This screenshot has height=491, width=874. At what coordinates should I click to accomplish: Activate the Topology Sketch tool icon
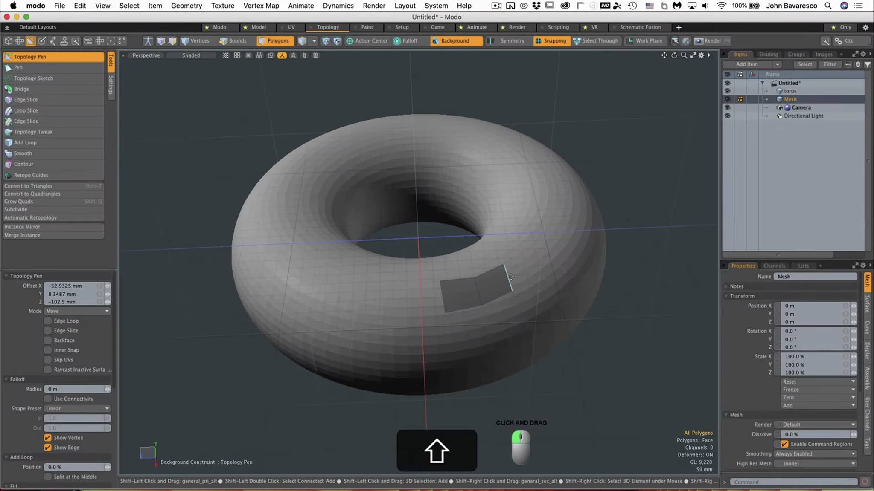[x=8, y=78]
